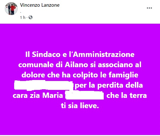Click the "1 h" post timestamp
This screenshot has height=136, width=160.
click(22, 17)
